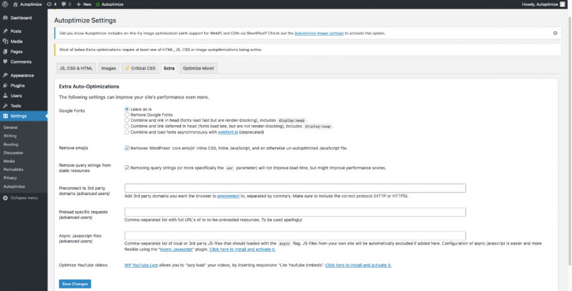572x291 pixels.
Task: Click the New content plus button
Action: 84,4
